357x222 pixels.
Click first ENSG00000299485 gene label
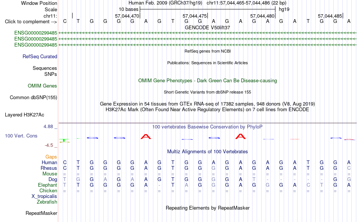36,33
